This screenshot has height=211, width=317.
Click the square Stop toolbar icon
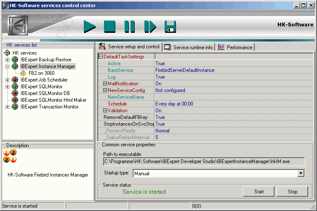pos(109,26)
